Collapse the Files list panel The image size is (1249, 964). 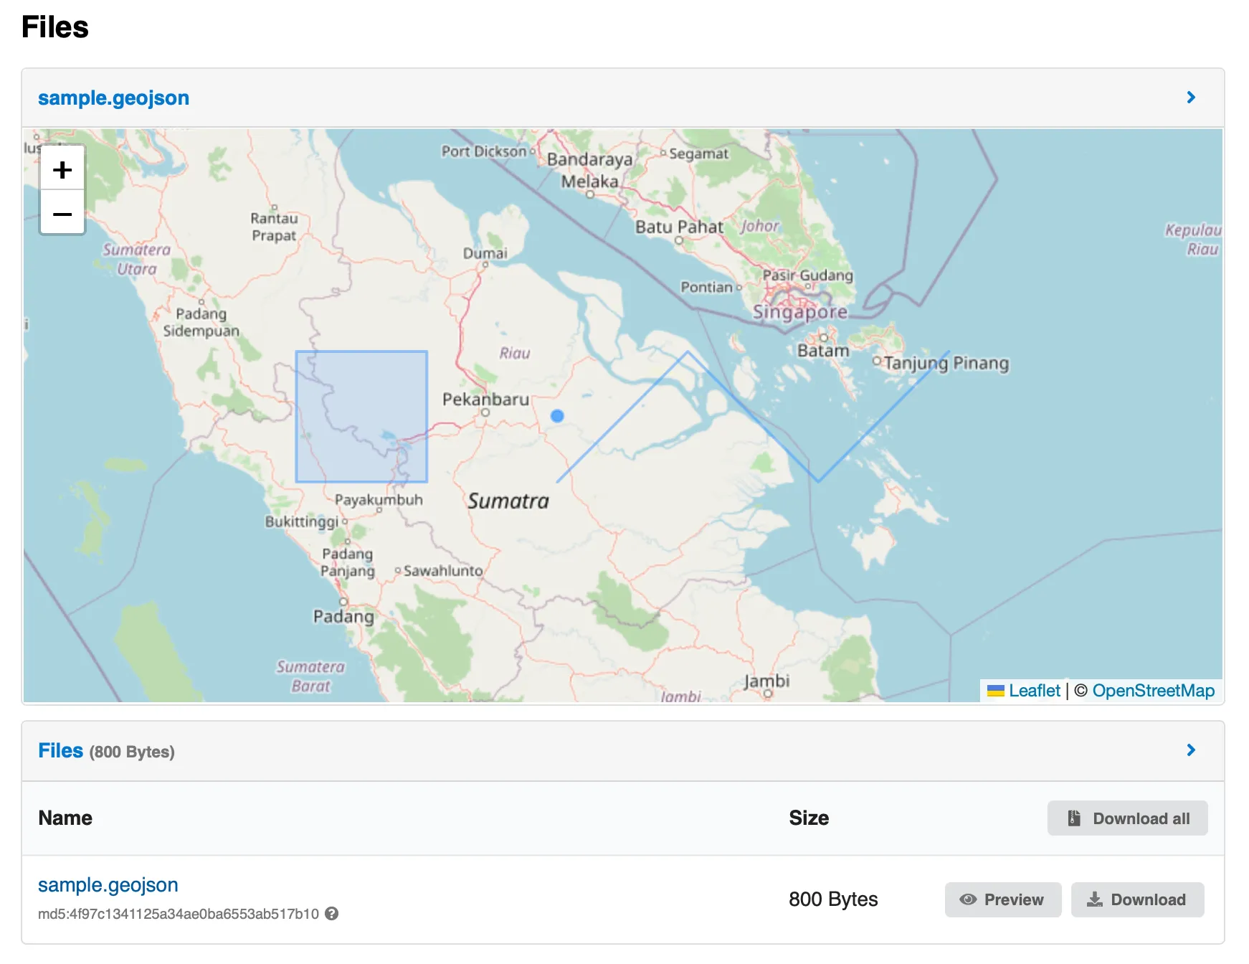point(1191,750)
